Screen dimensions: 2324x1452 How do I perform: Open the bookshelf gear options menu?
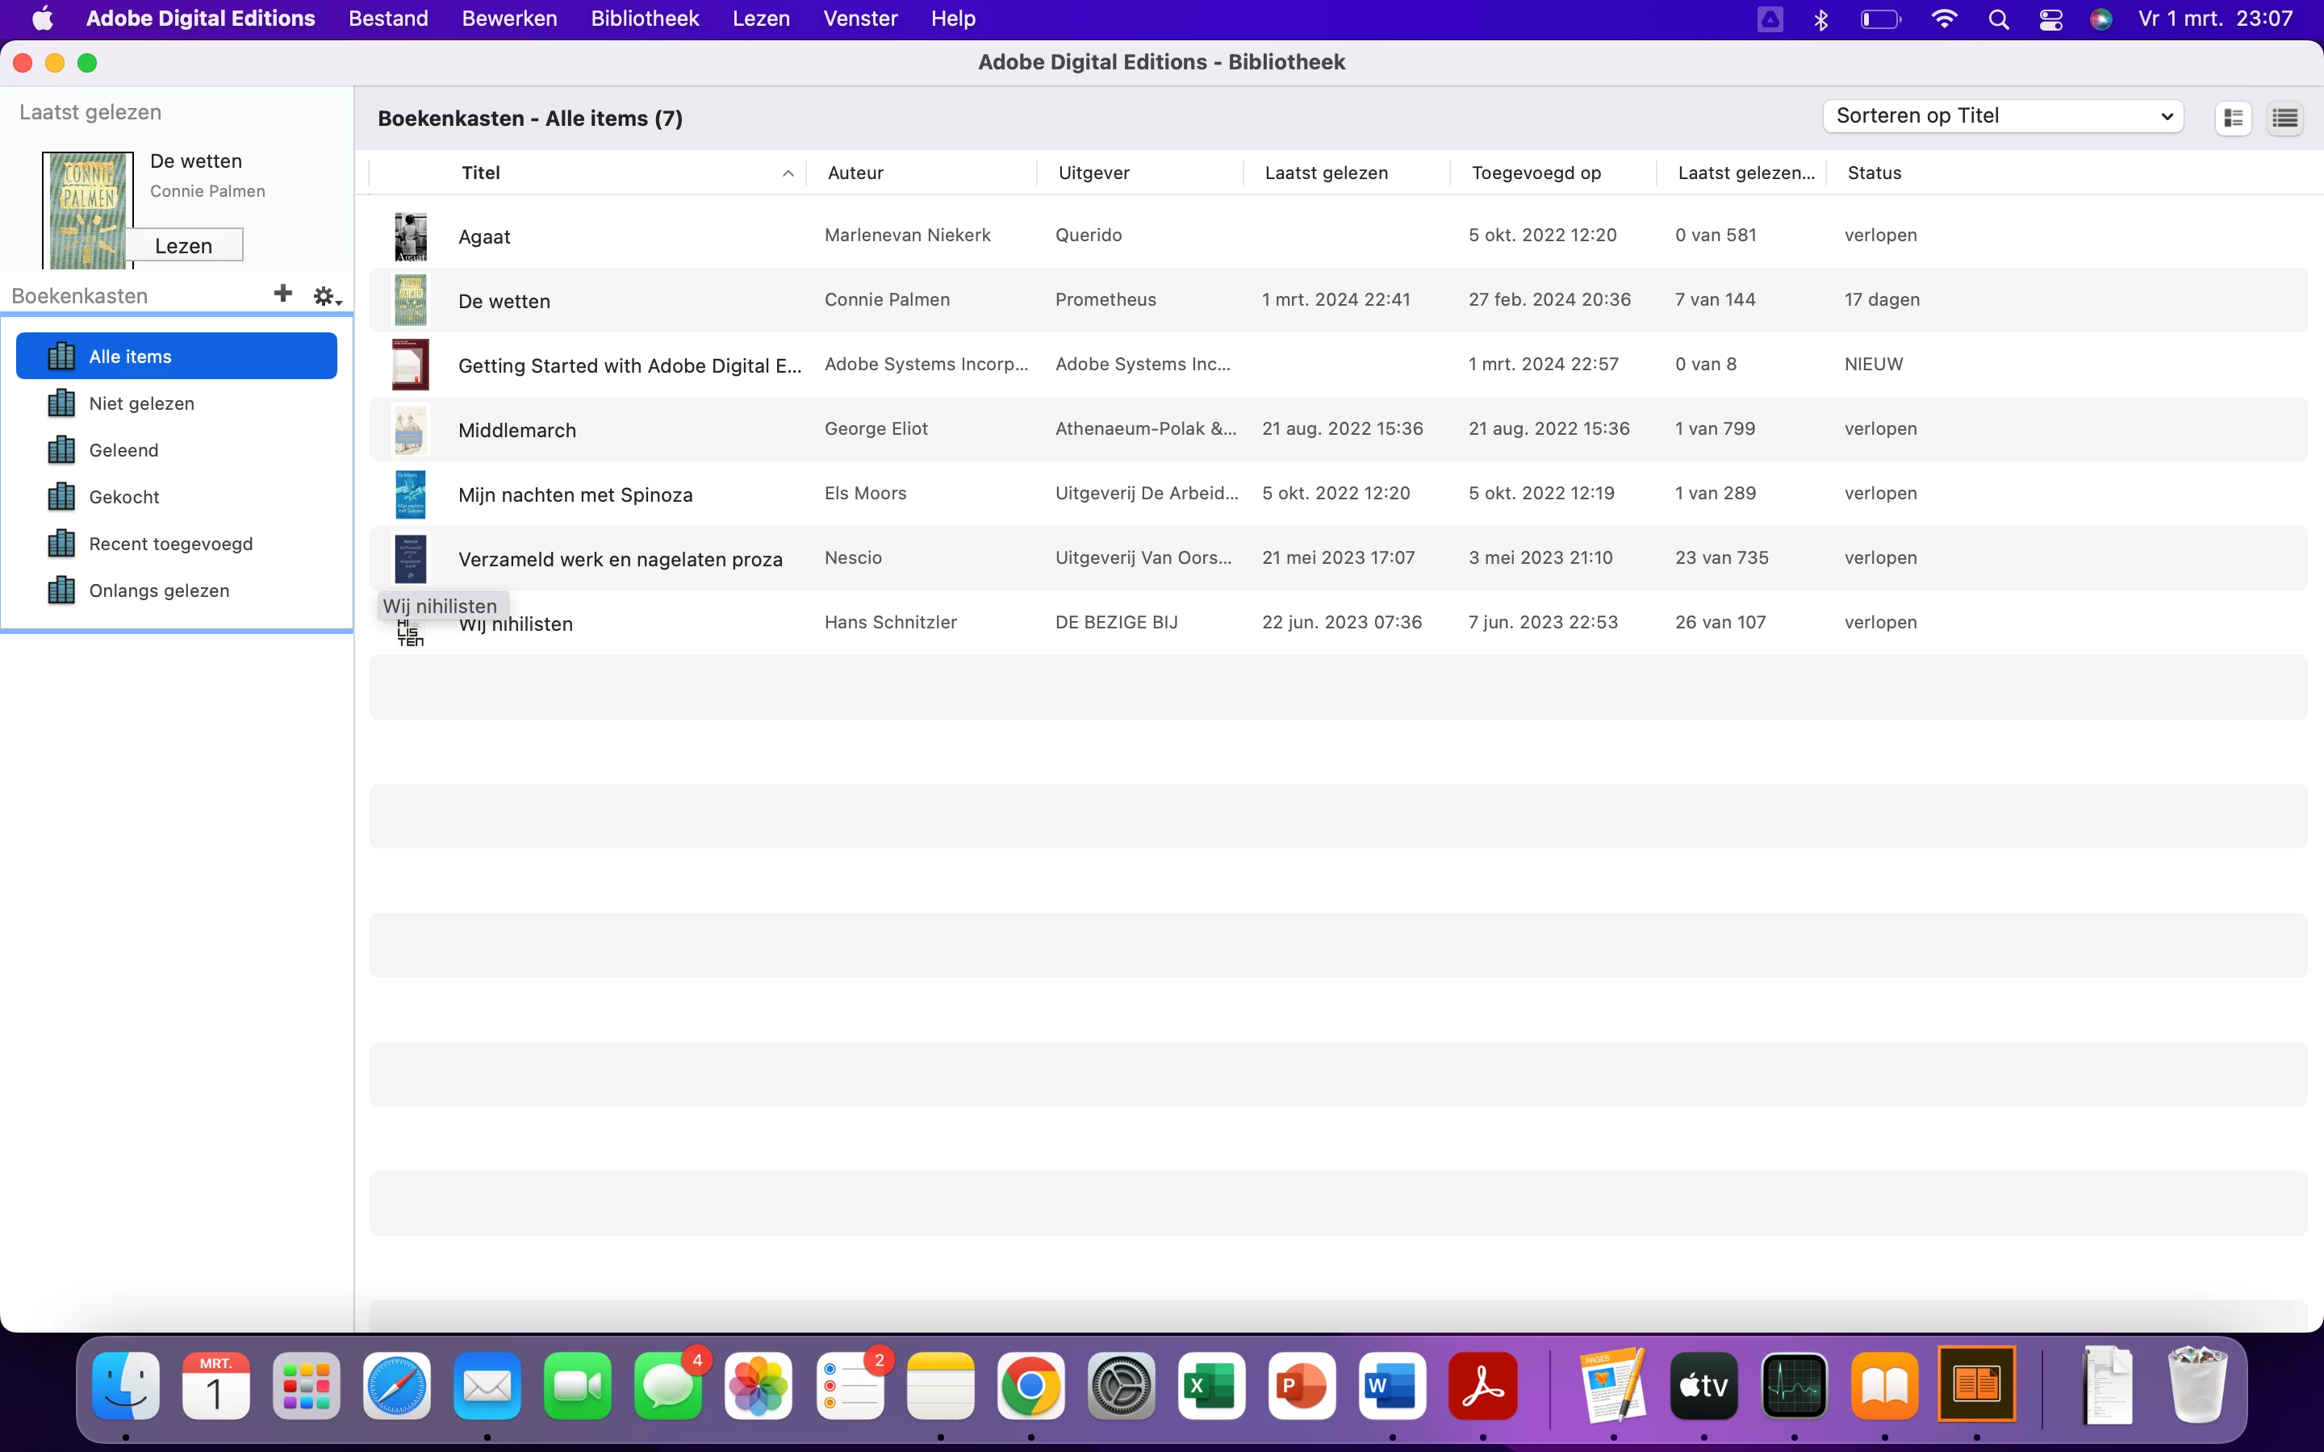click(x=325, y=296)
